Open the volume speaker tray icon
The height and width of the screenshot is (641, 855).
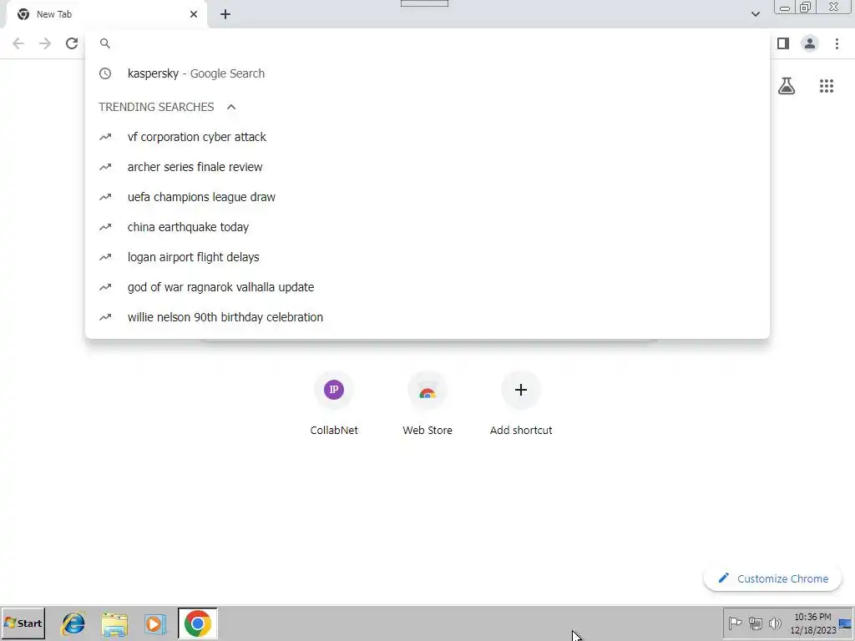coord(775,623)
